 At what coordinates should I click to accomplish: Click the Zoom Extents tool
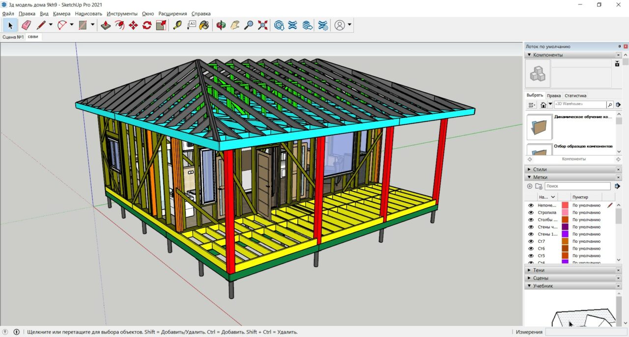click(x=263, y=25)
